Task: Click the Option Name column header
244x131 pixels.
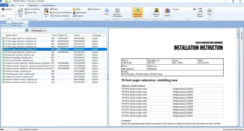Action: pos(11,35)
